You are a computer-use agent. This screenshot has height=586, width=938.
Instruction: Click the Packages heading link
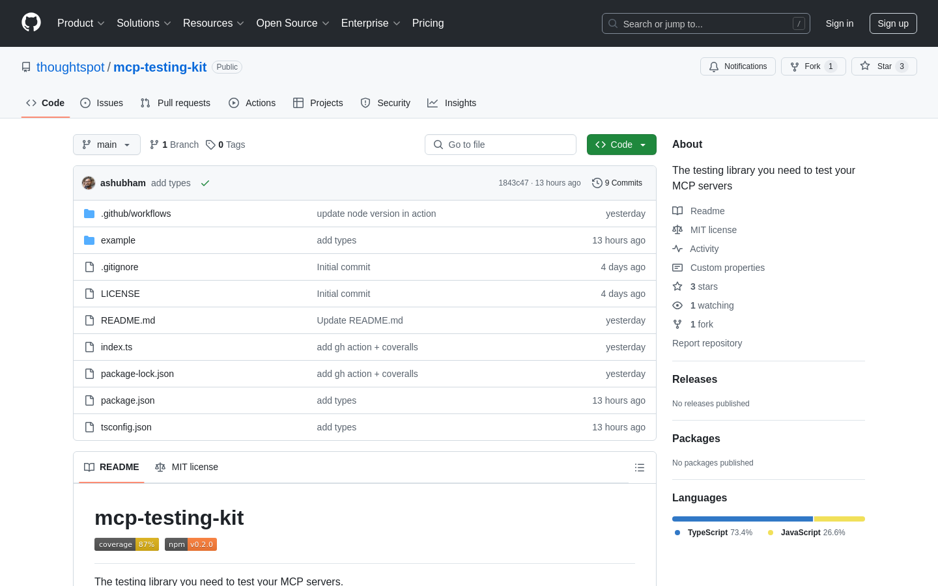point(696,439)
